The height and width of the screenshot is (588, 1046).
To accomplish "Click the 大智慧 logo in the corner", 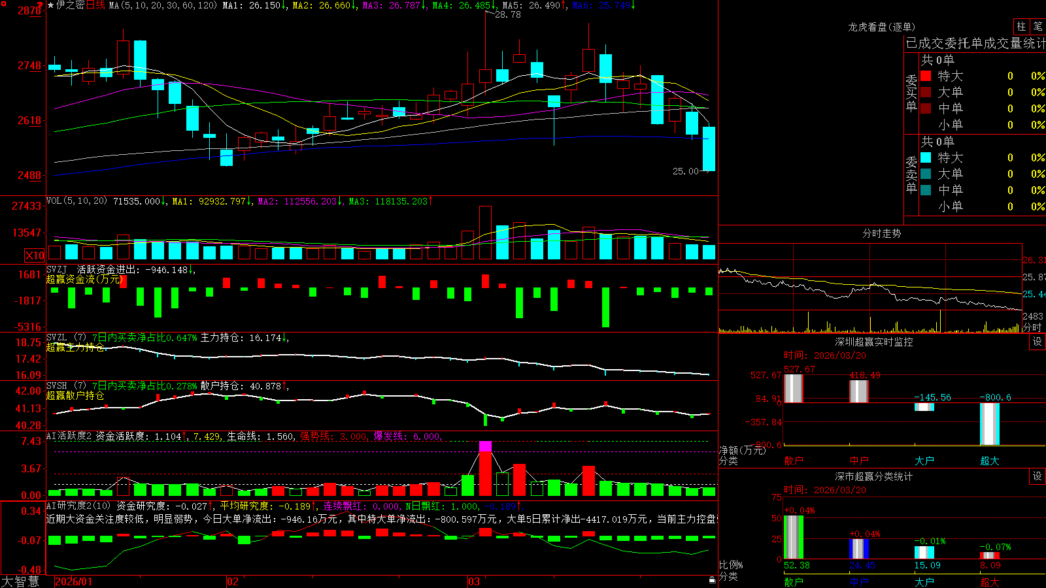I will [x=20, y=581].
